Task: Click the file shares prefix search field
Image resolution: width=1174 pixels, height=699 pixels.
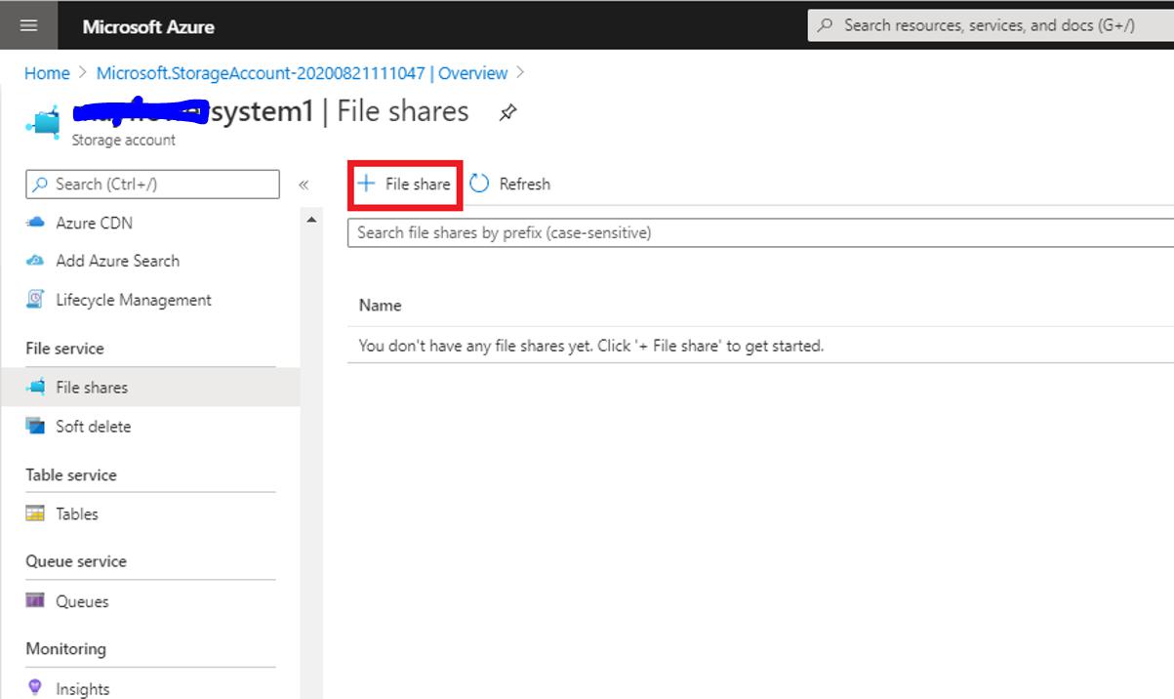Action: click(683, 232)
